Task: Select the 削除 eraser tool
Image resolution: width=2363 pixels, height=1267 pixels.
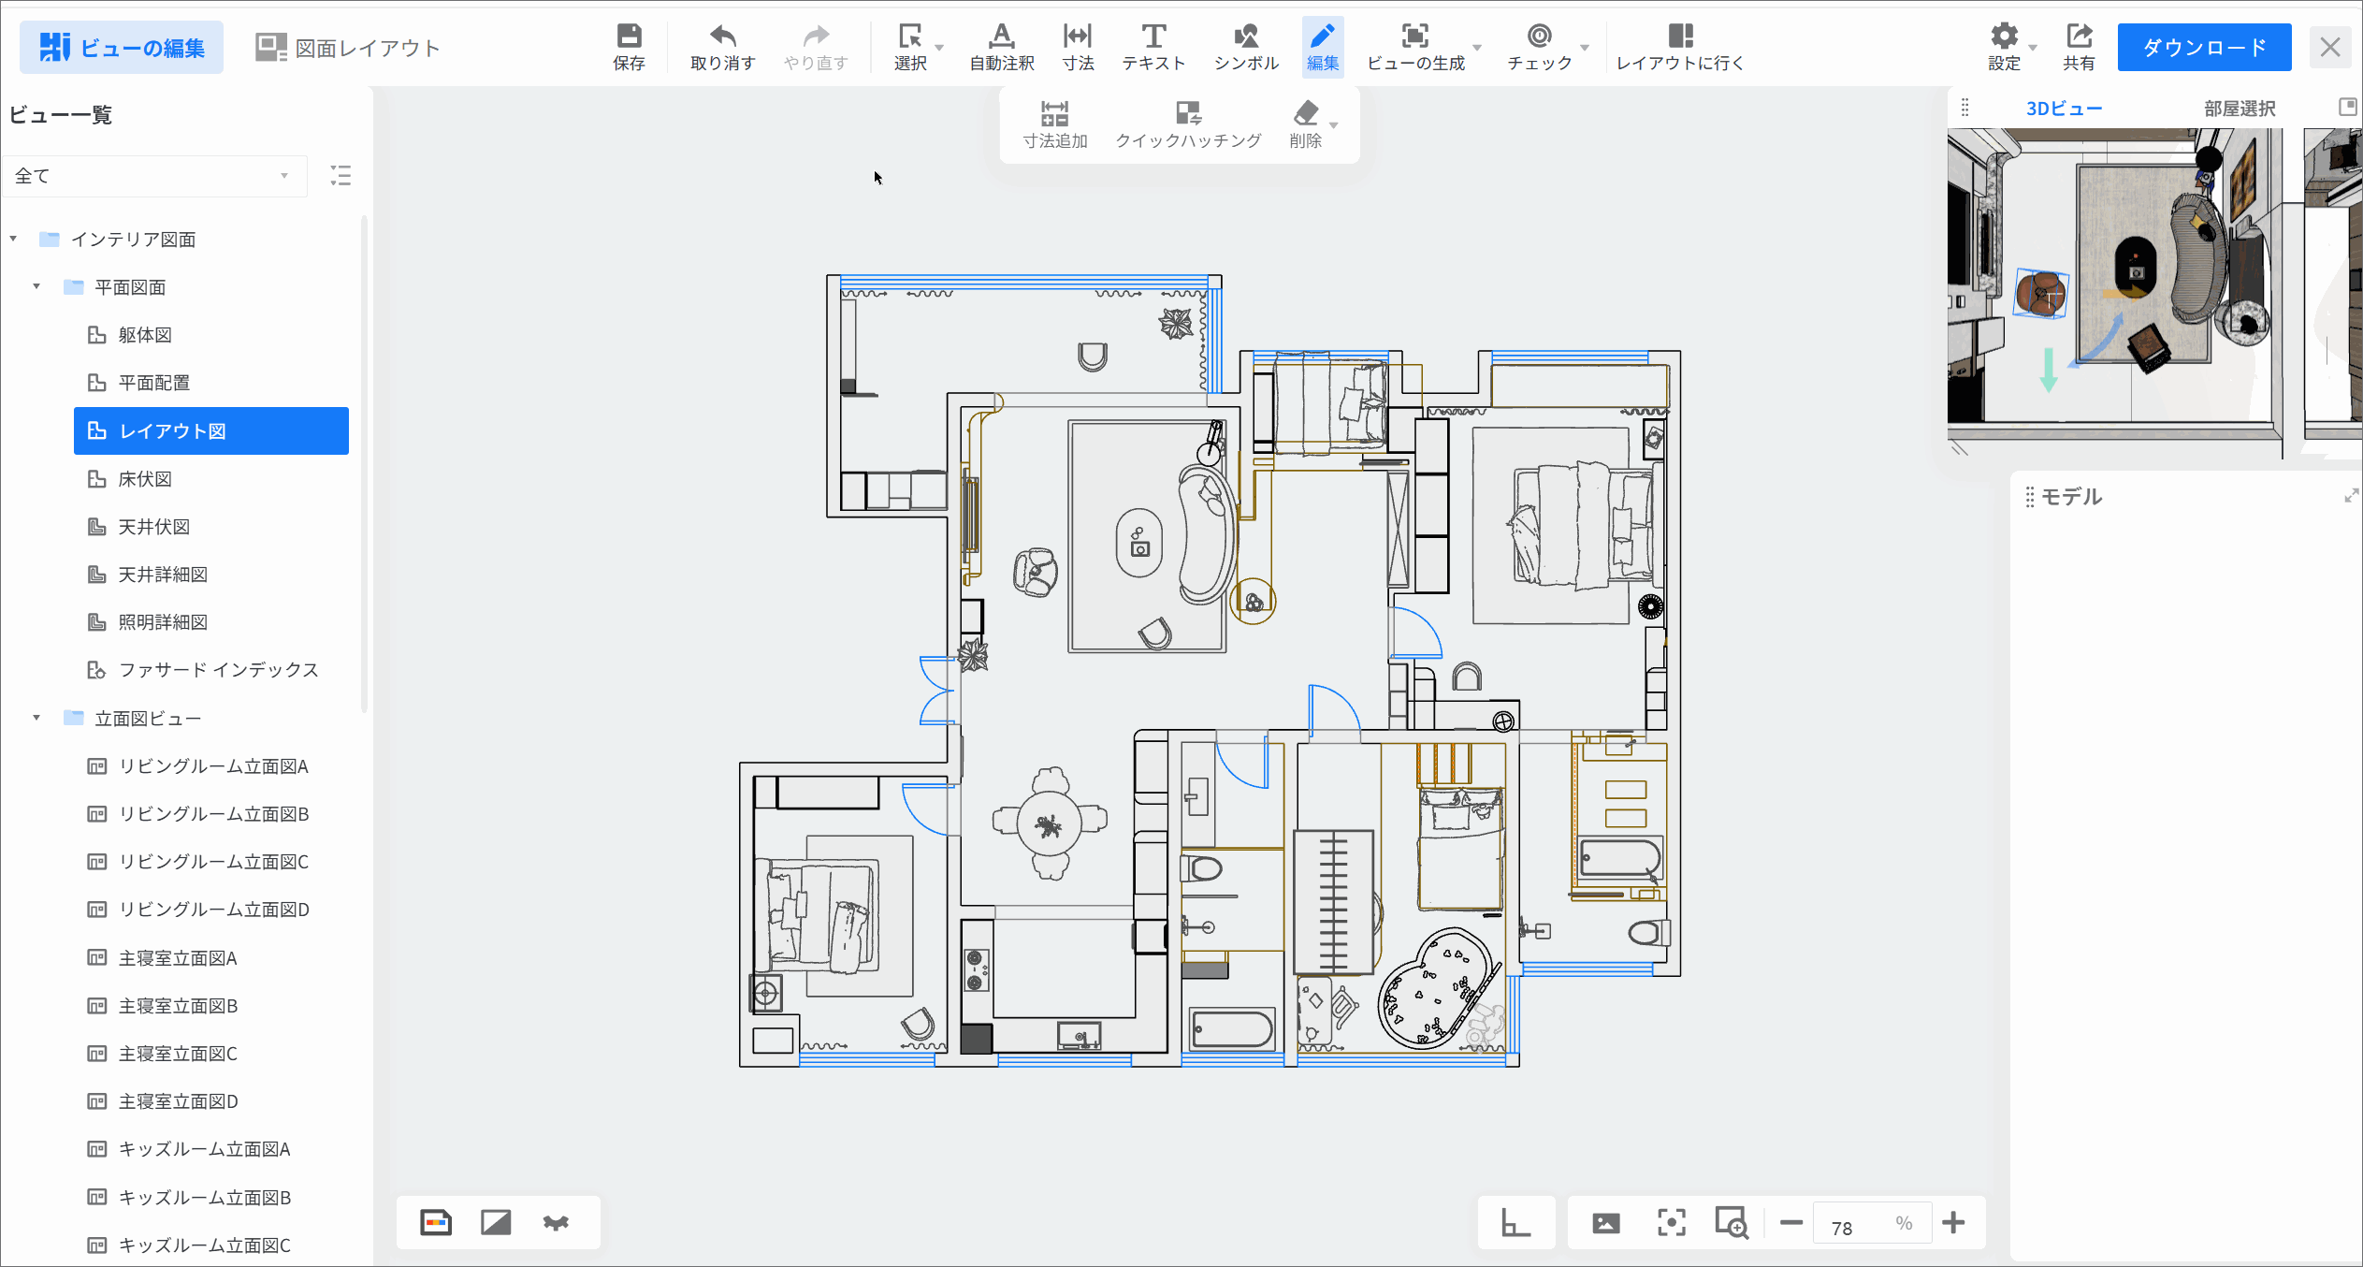Action: 1305,125
